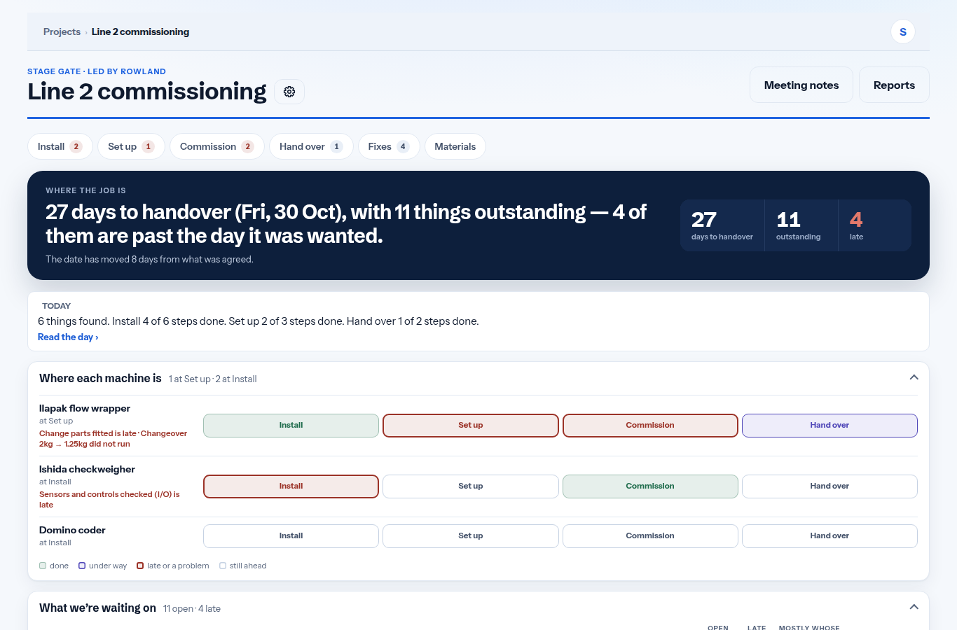Click Domino coder Commission stage

[x=650, y=536]
